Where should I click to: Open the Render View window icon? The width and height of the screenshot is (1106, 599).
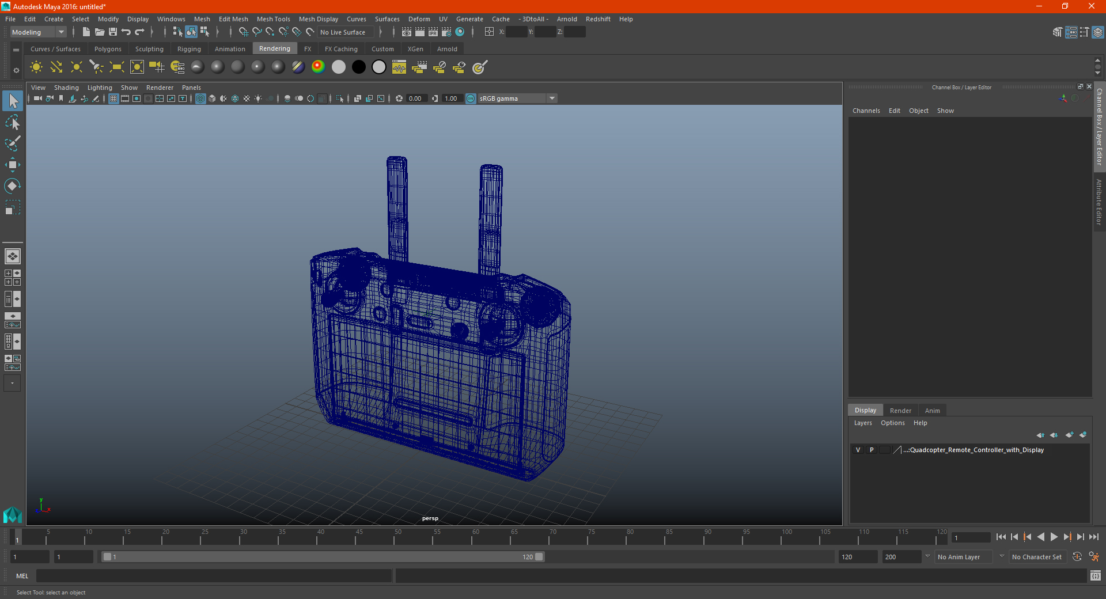407,32
